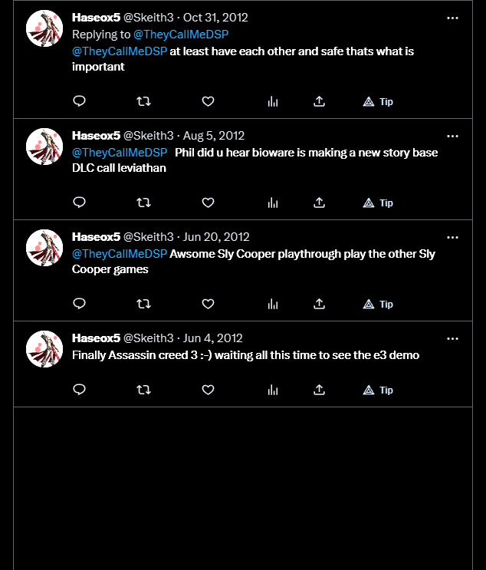
Task: Retweet the bioware leviathan DLC tweet
Action: click(143, 203)
